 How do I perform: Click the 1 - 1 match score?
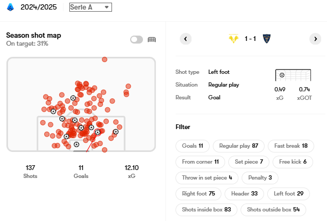(250, 39)
